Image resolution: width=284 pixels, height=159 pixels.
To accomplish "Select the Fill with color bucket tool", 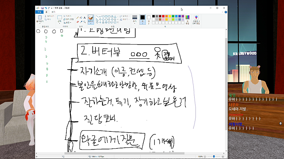I will tap(81, 18).
